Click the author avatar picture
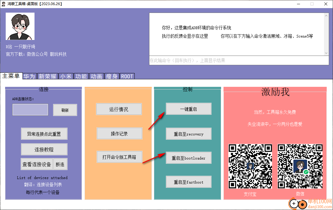Viewport: 333px width, 210px height. click(x=20, y=26)
